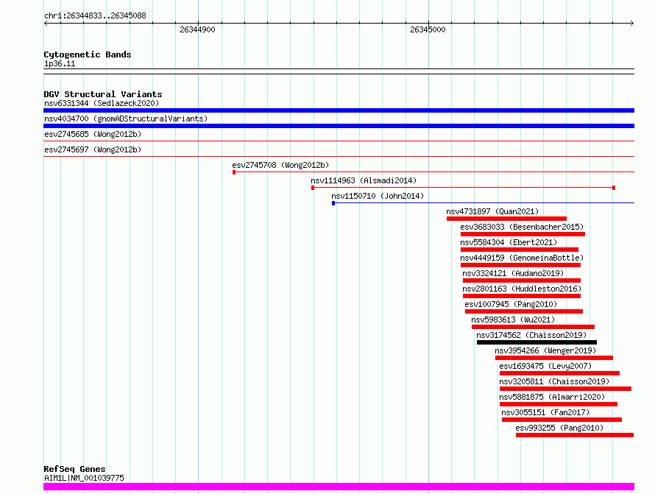
Task: Click the 26345000 ruler position label
Action: [x=428, y=29]
